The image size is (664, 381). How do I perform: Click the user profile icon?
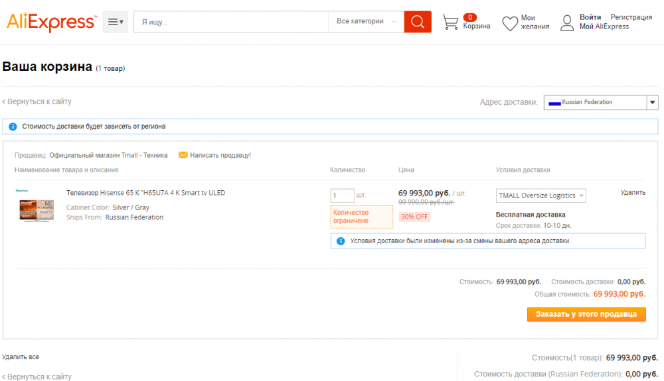point(567,23)
